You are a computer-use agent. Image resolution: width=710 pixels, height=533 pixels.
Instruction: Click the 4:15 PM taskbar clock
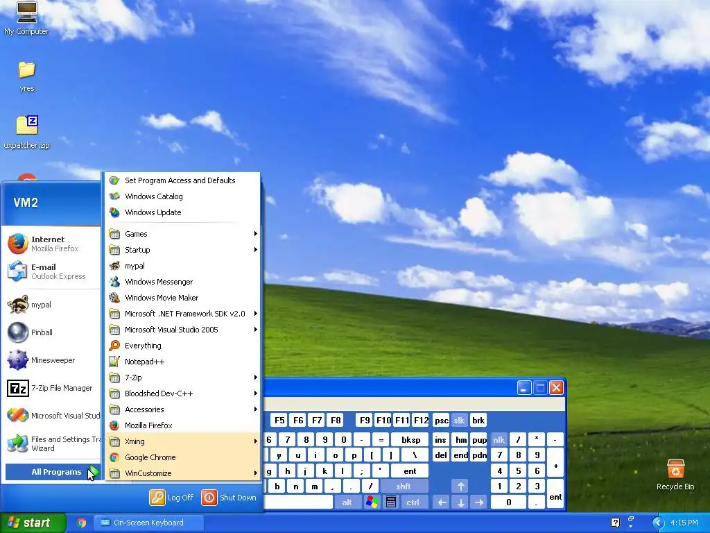tap(684, 523)
